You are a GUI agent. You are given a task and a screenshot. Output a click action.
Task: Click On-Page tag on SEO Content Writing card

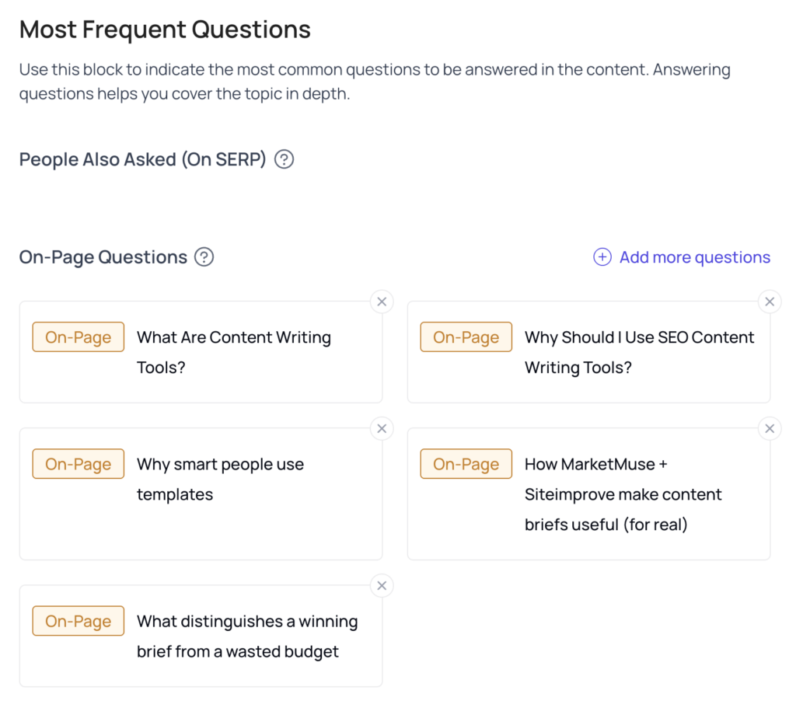pos(466,337)
